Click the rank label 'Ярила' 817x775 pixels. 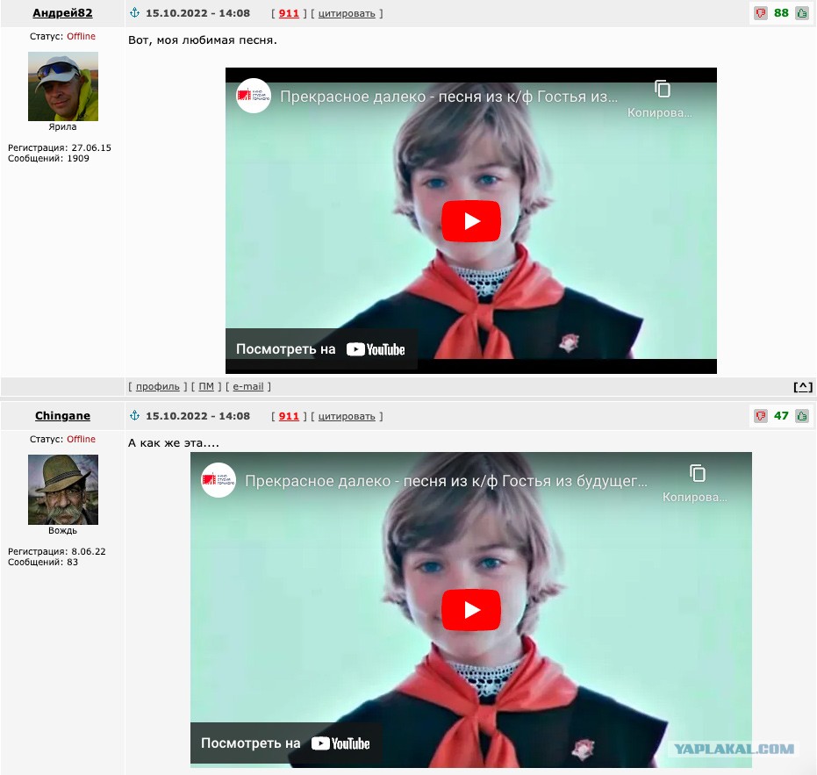pyautogui.click(x=62, y=126)
